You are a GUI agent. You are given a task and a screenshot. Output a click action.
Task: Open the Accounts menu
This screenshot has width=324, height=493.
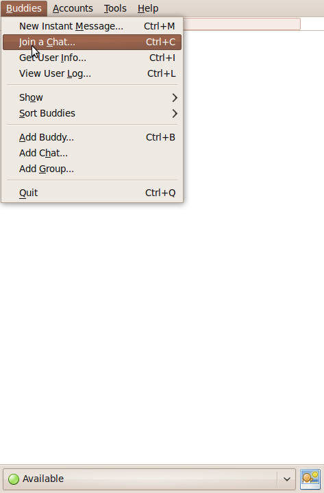[73, 8]
